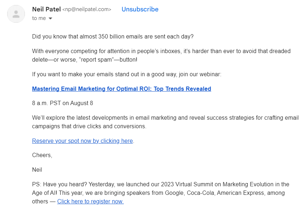This screenshot has width=305, height=208.
Task: Click the "8 a.m. PST on August 8" line
Action: click(x=62, y=103)
